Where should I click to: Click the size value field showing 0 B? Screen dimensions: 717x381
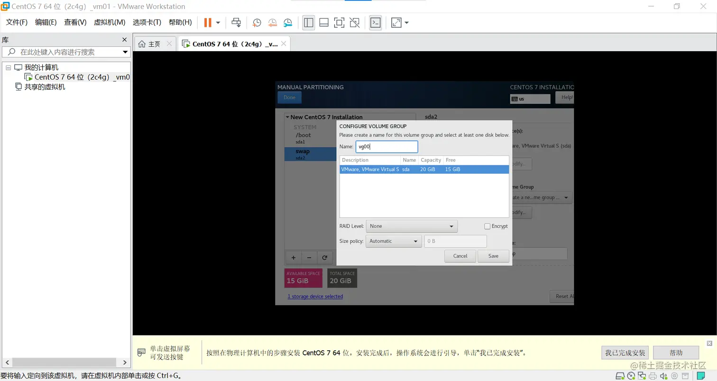(x=456, y=241)
